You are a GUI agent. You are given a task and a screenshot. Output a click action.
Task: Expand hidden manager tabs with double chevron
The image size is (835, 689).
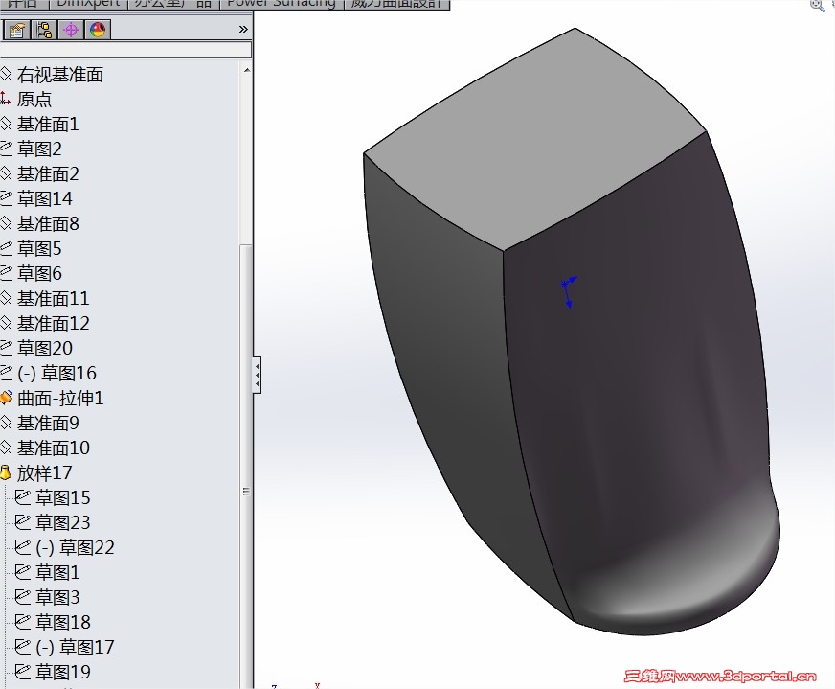coord(243,30)
